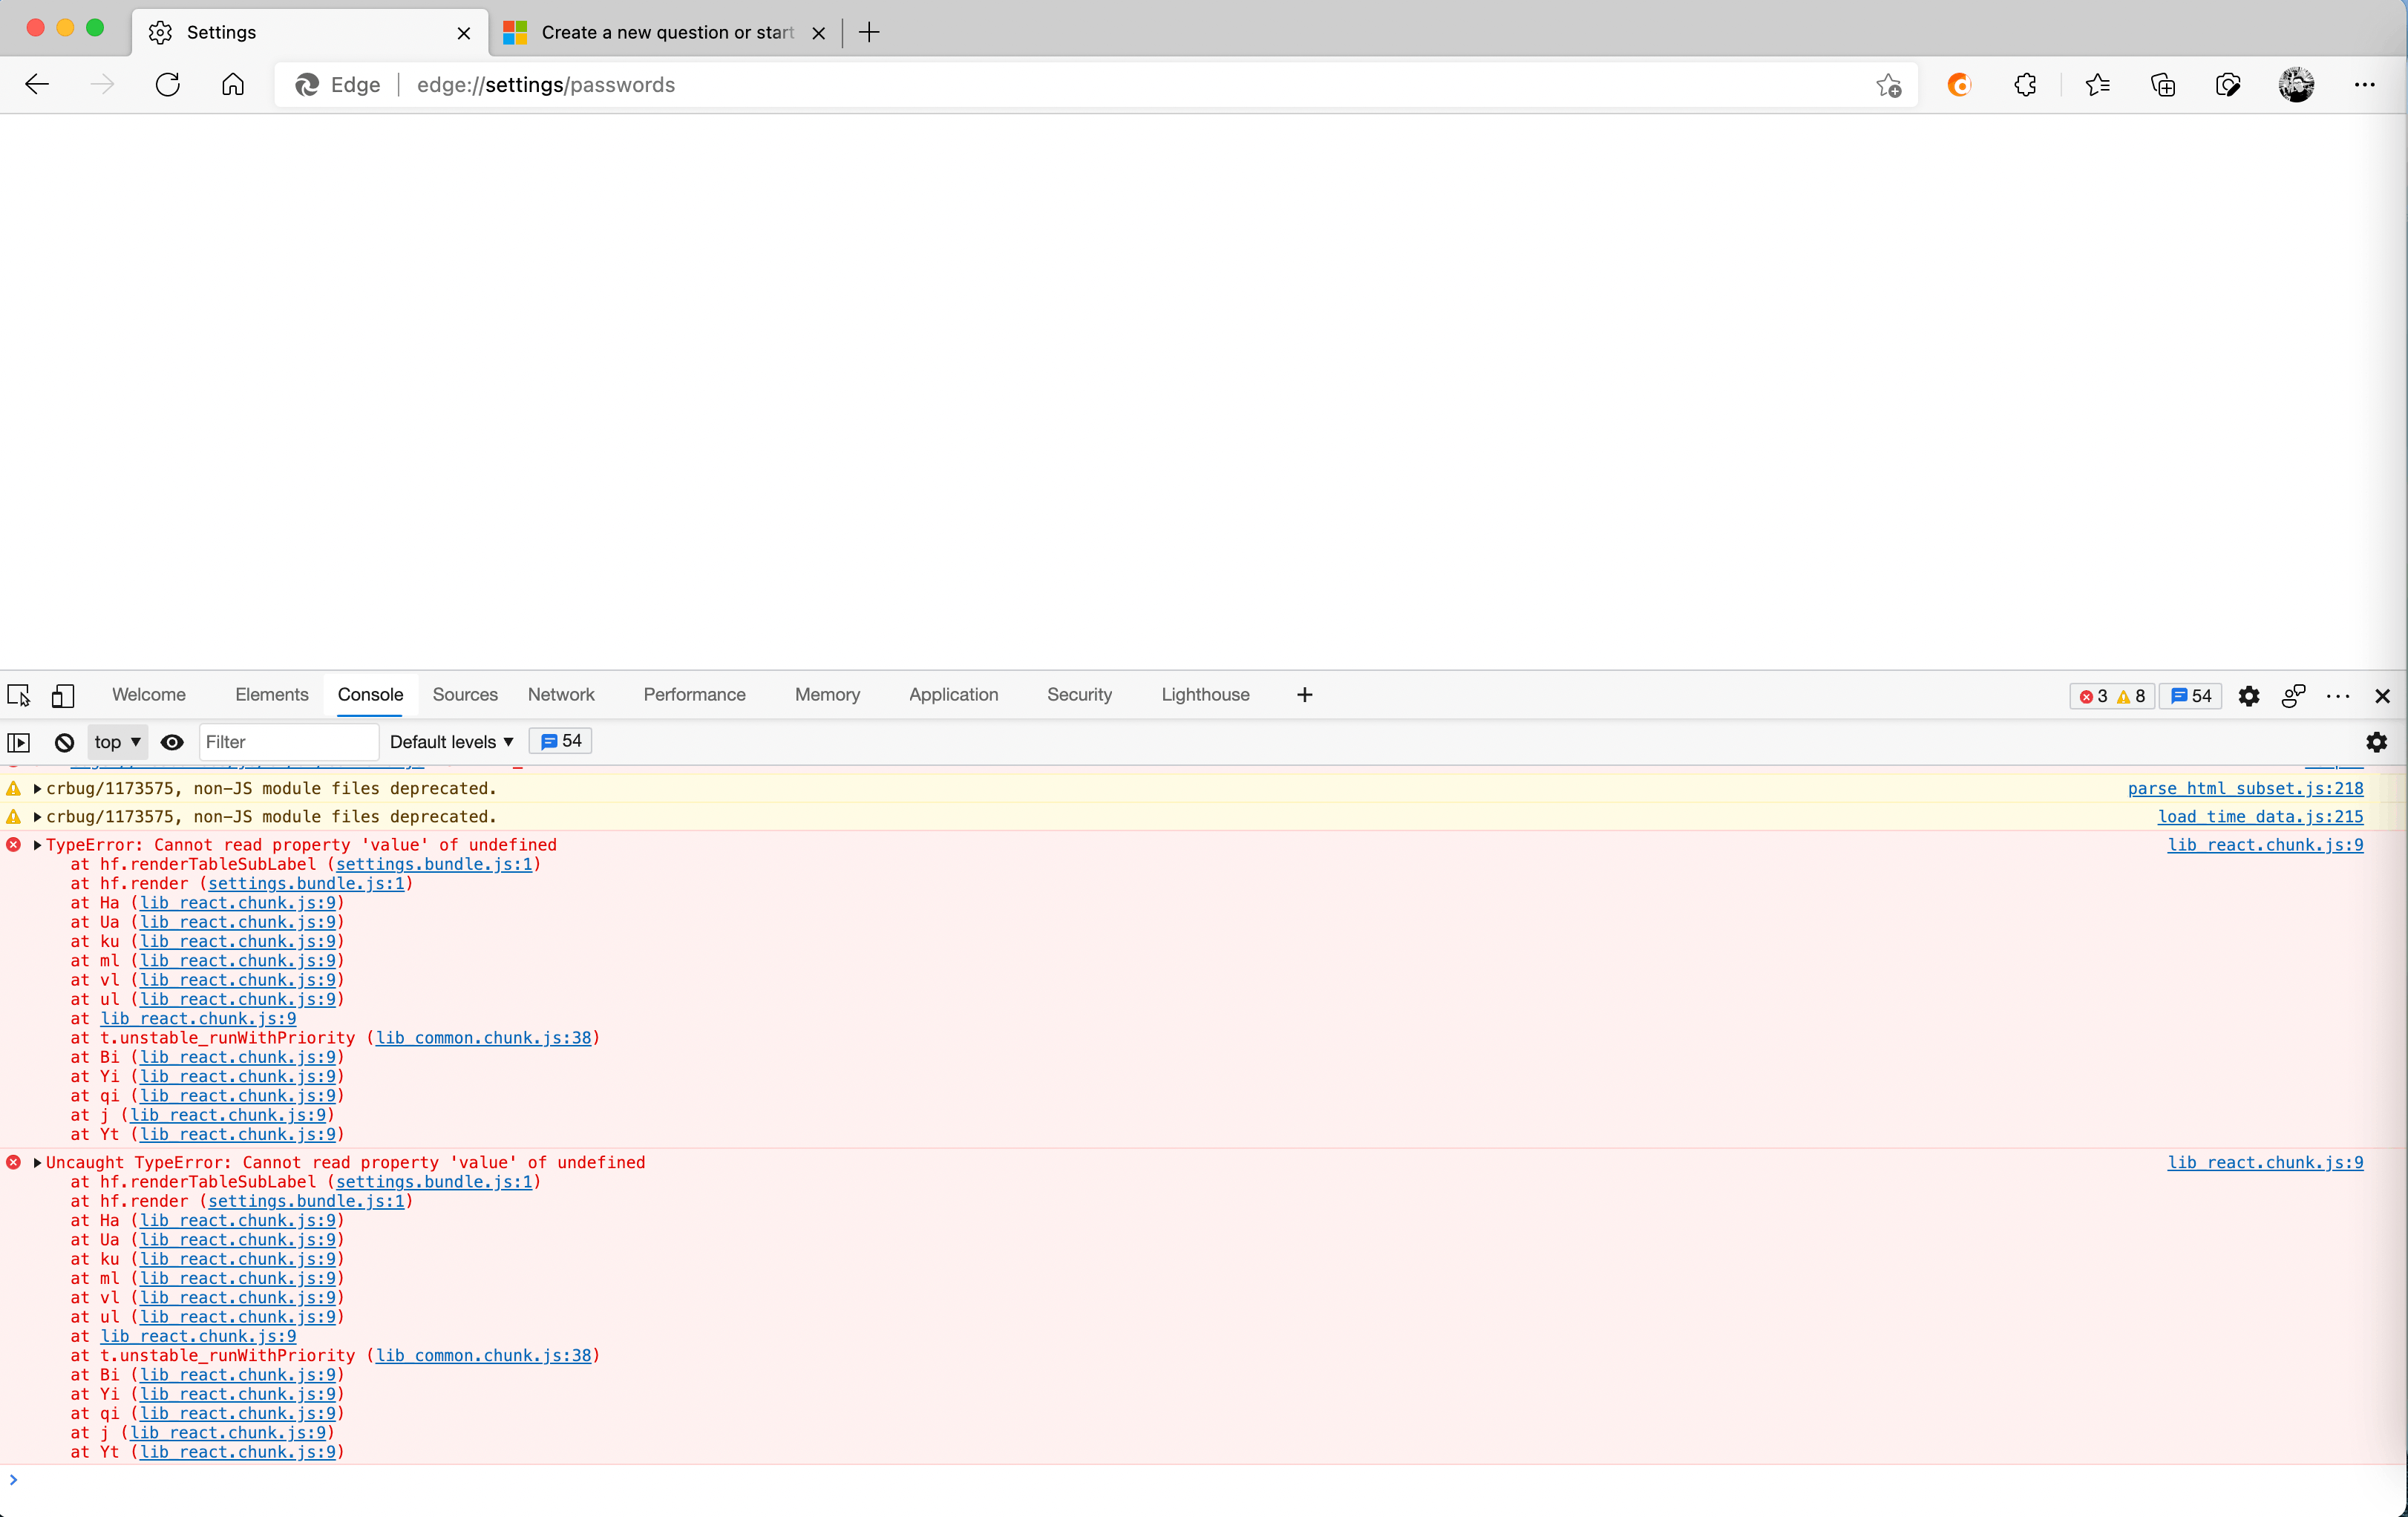Open the DevTools settings gear icon
Image resolution: width=2408 pixels, height=1517 pixels.
pos(2248,696)
